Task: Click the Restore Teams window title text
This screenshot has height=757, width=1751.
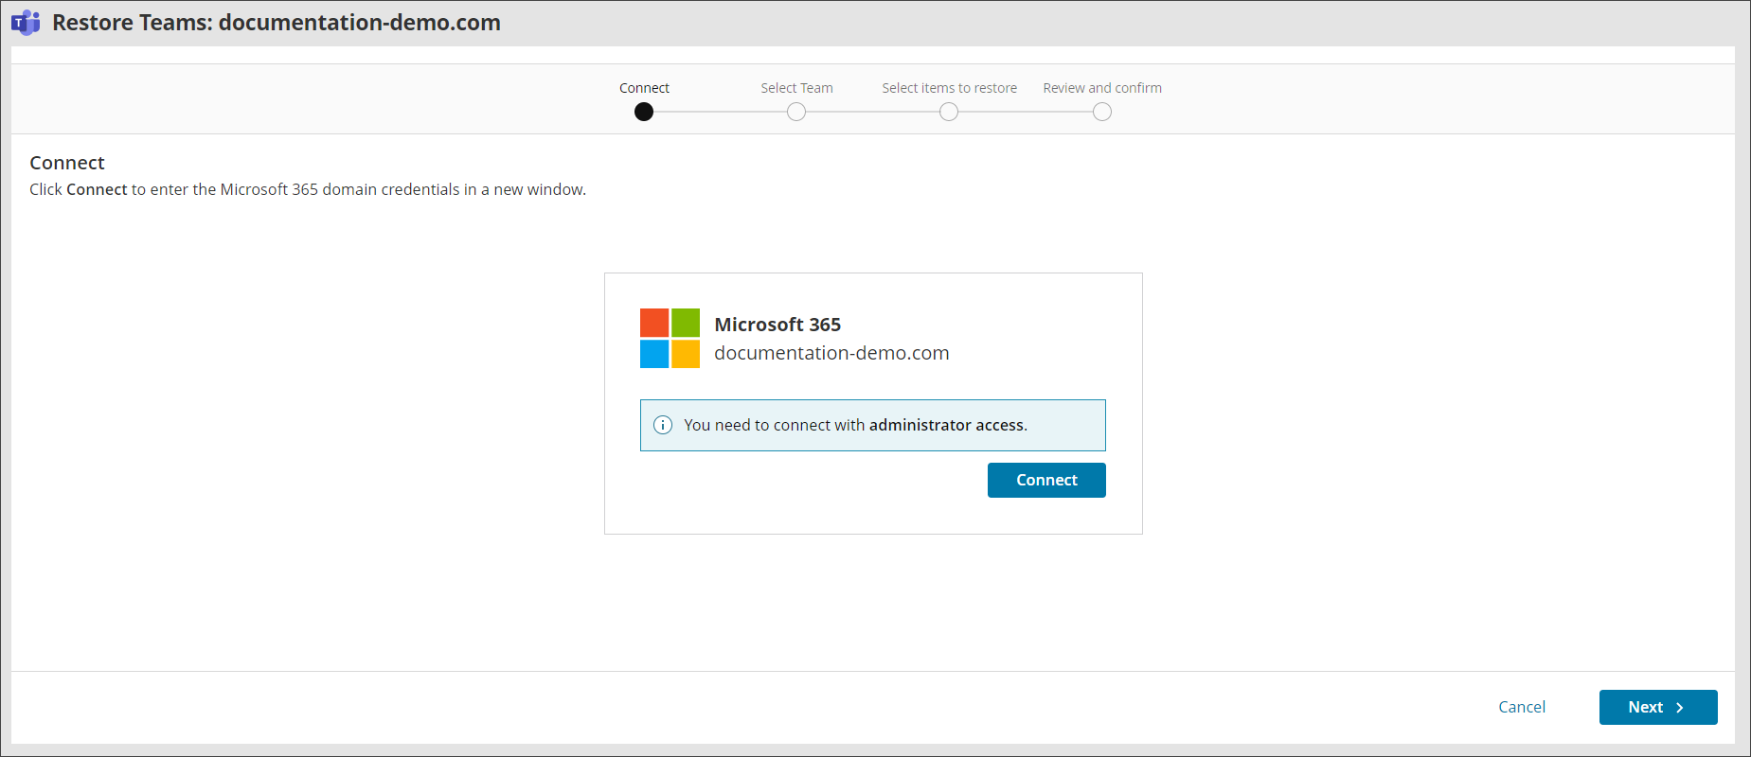Action: [276, 23]
